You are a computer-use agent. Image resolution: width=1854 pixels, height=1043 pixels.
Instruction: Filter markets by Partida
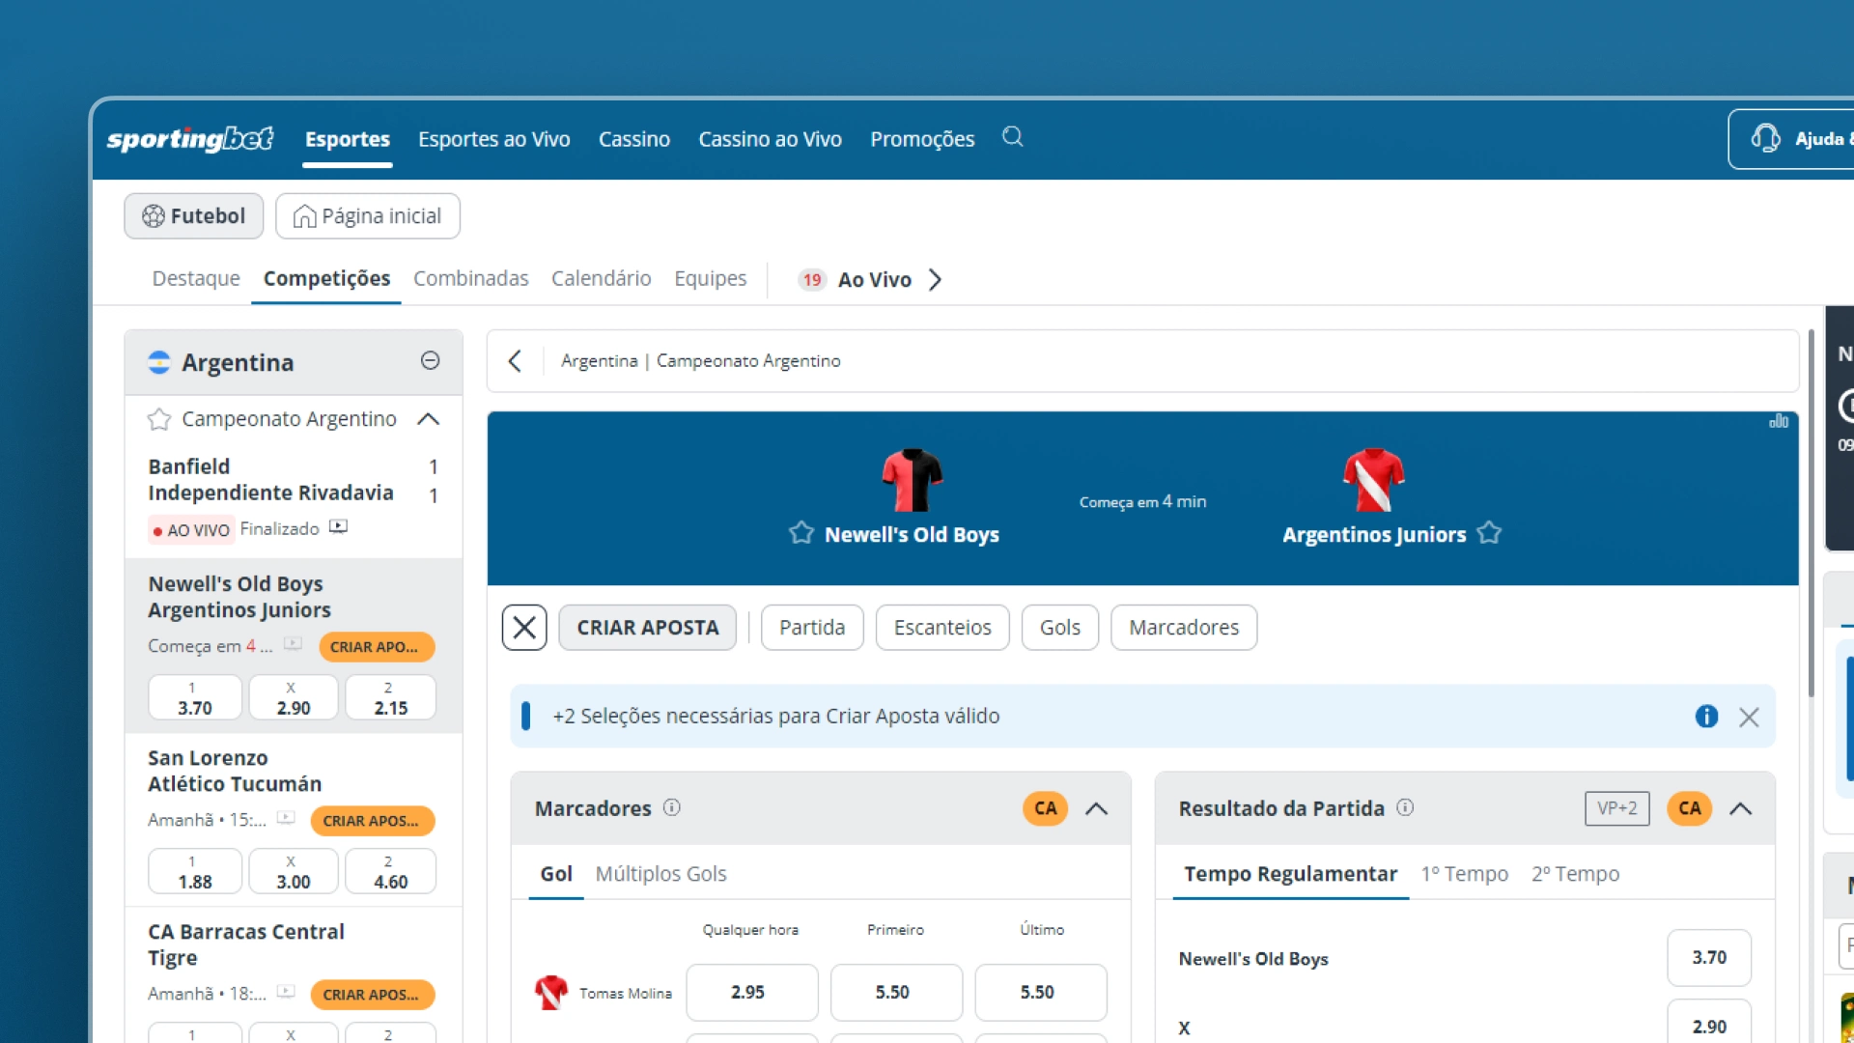point(812,628)
